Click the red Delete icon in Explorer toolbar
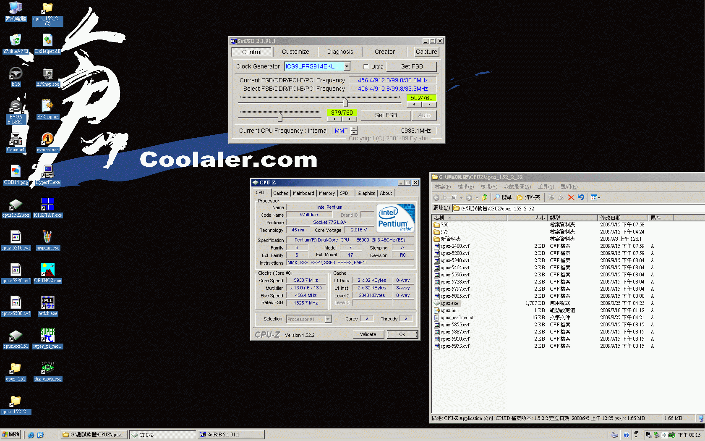Viewport: 705px width, 441px height. (x=571, y=197)
